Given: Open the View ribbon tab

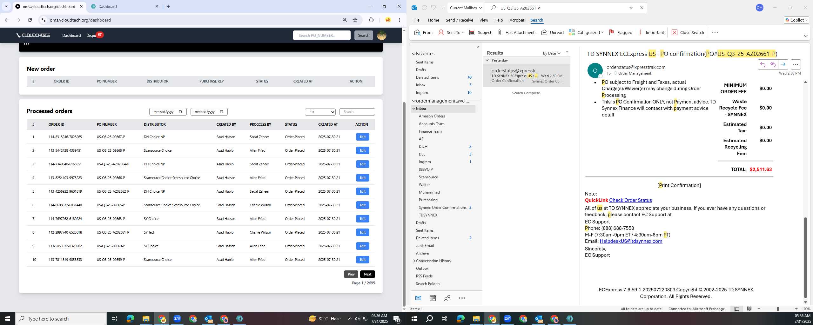Looking at the screenshot, I should click(484, 20).
